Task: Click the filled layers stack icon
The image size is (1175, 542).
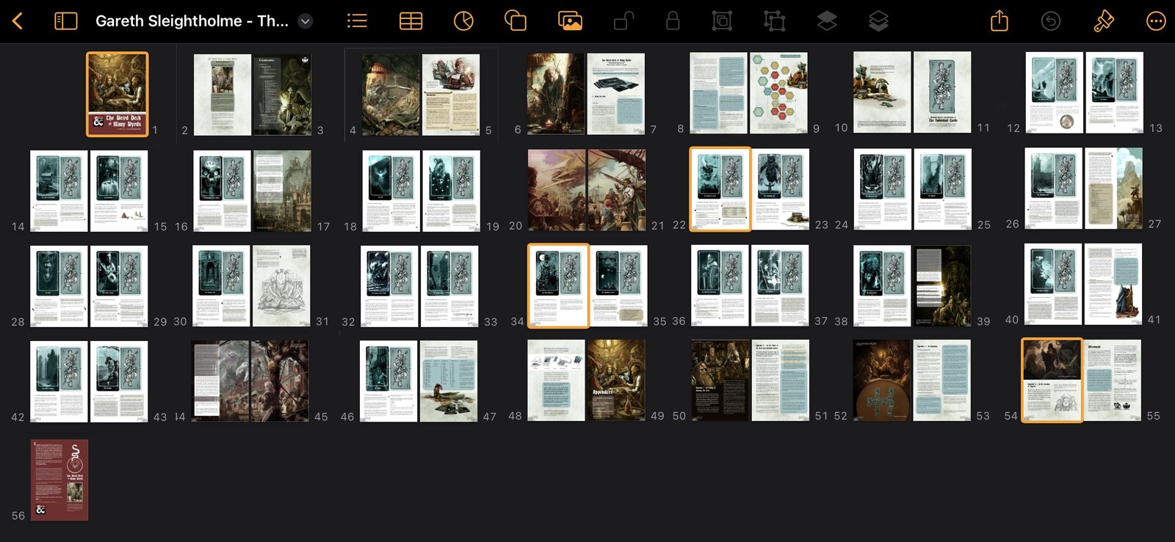Action: (827, 21)
